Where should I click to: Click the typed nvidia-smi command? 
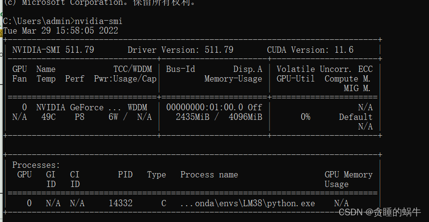point(98,21)
